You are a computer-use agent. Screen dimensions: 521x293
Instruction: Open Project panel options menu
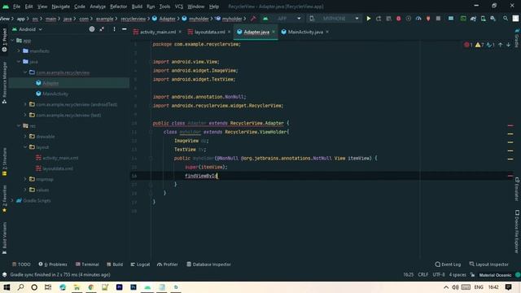(114, 29)
